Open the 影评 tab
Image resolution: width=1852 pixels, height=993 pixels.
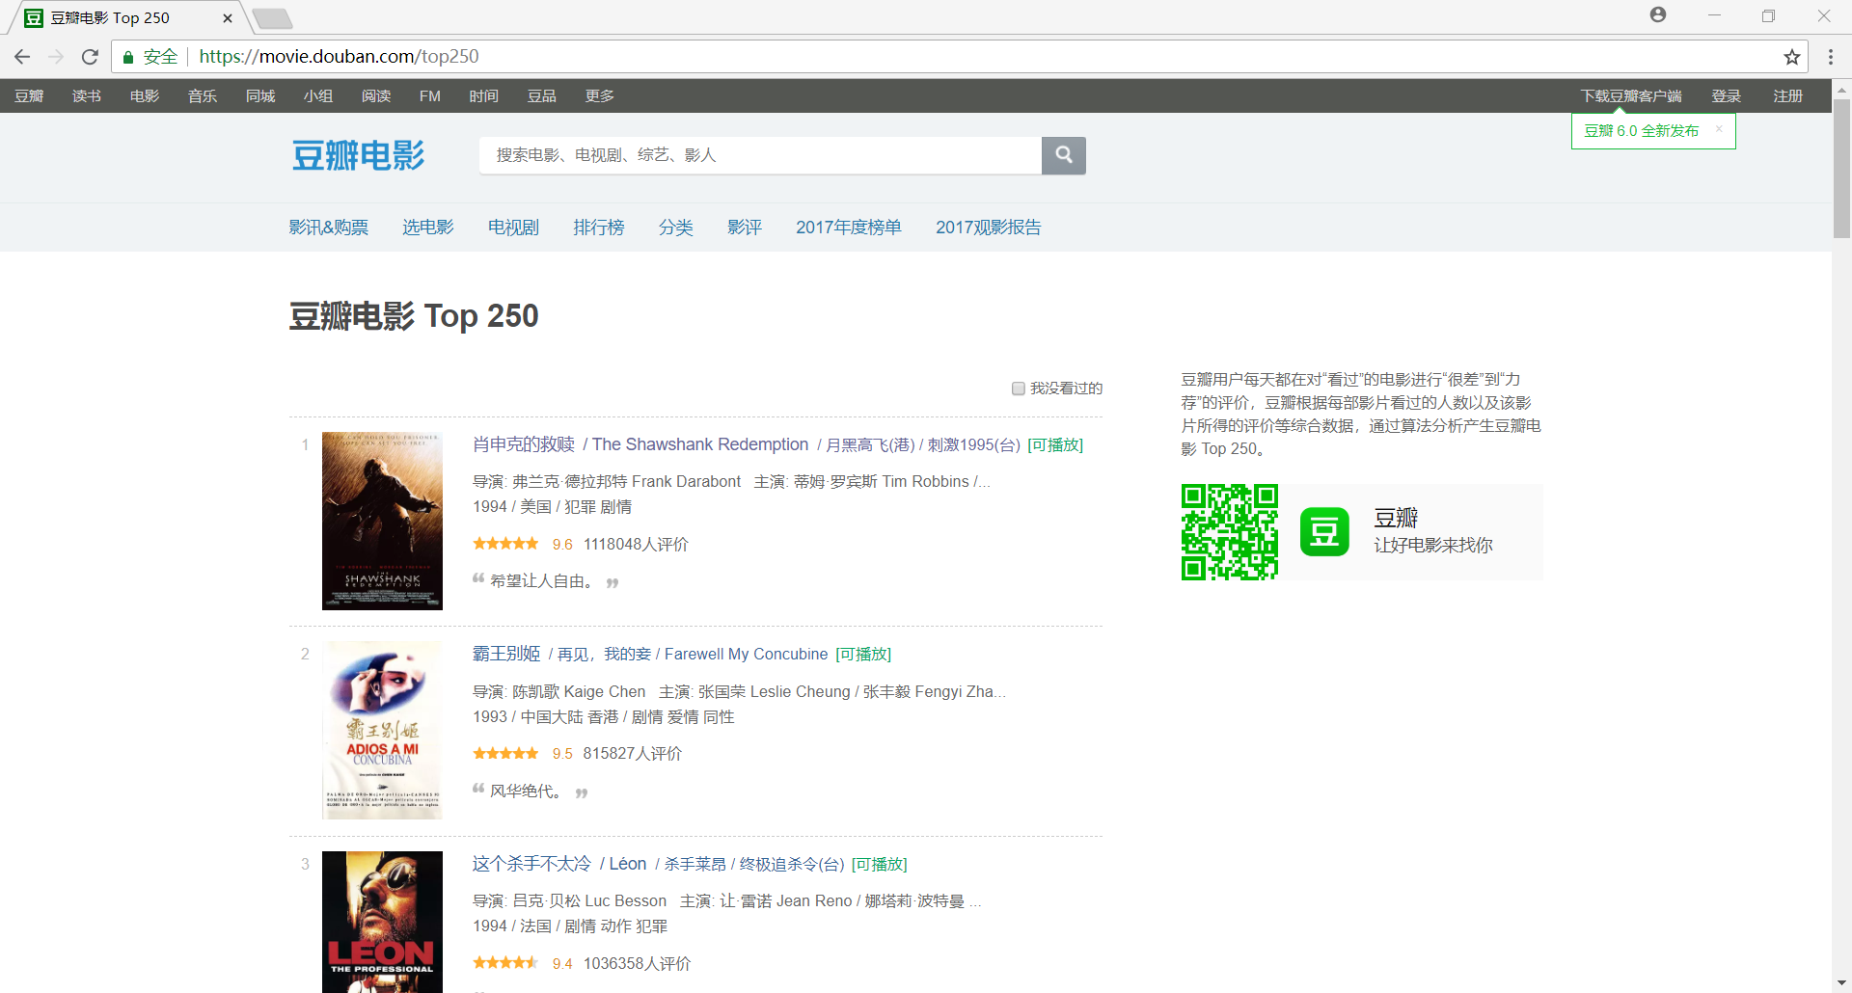(x=745, y=227)
